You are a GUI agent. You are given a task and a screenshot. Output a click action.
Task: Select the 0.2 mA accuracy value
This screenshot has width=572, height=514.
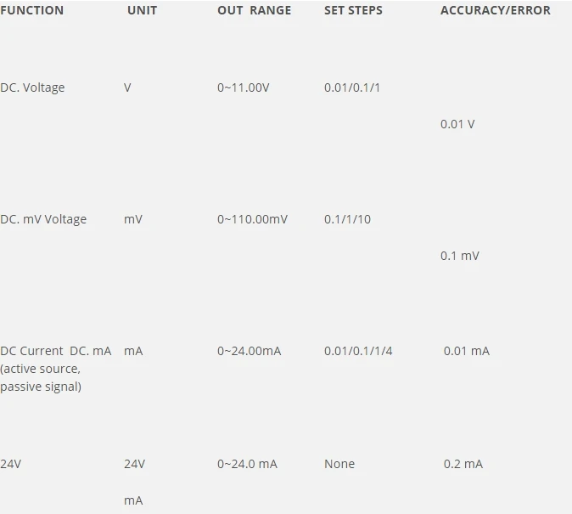point(463,464)
